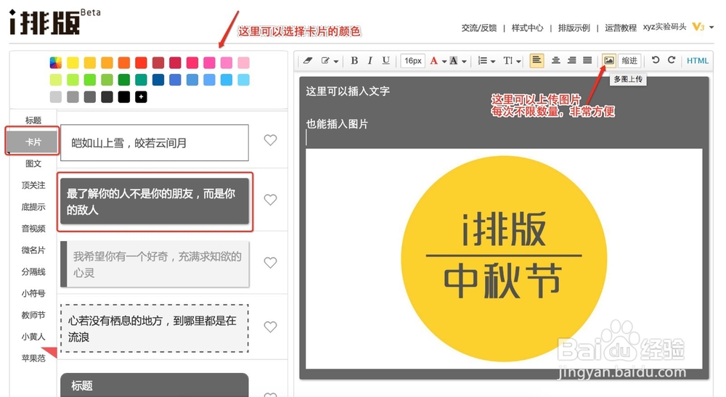The image size is (726, 397).
Task: Click the font color red A icon
Action: pos(434,61)
